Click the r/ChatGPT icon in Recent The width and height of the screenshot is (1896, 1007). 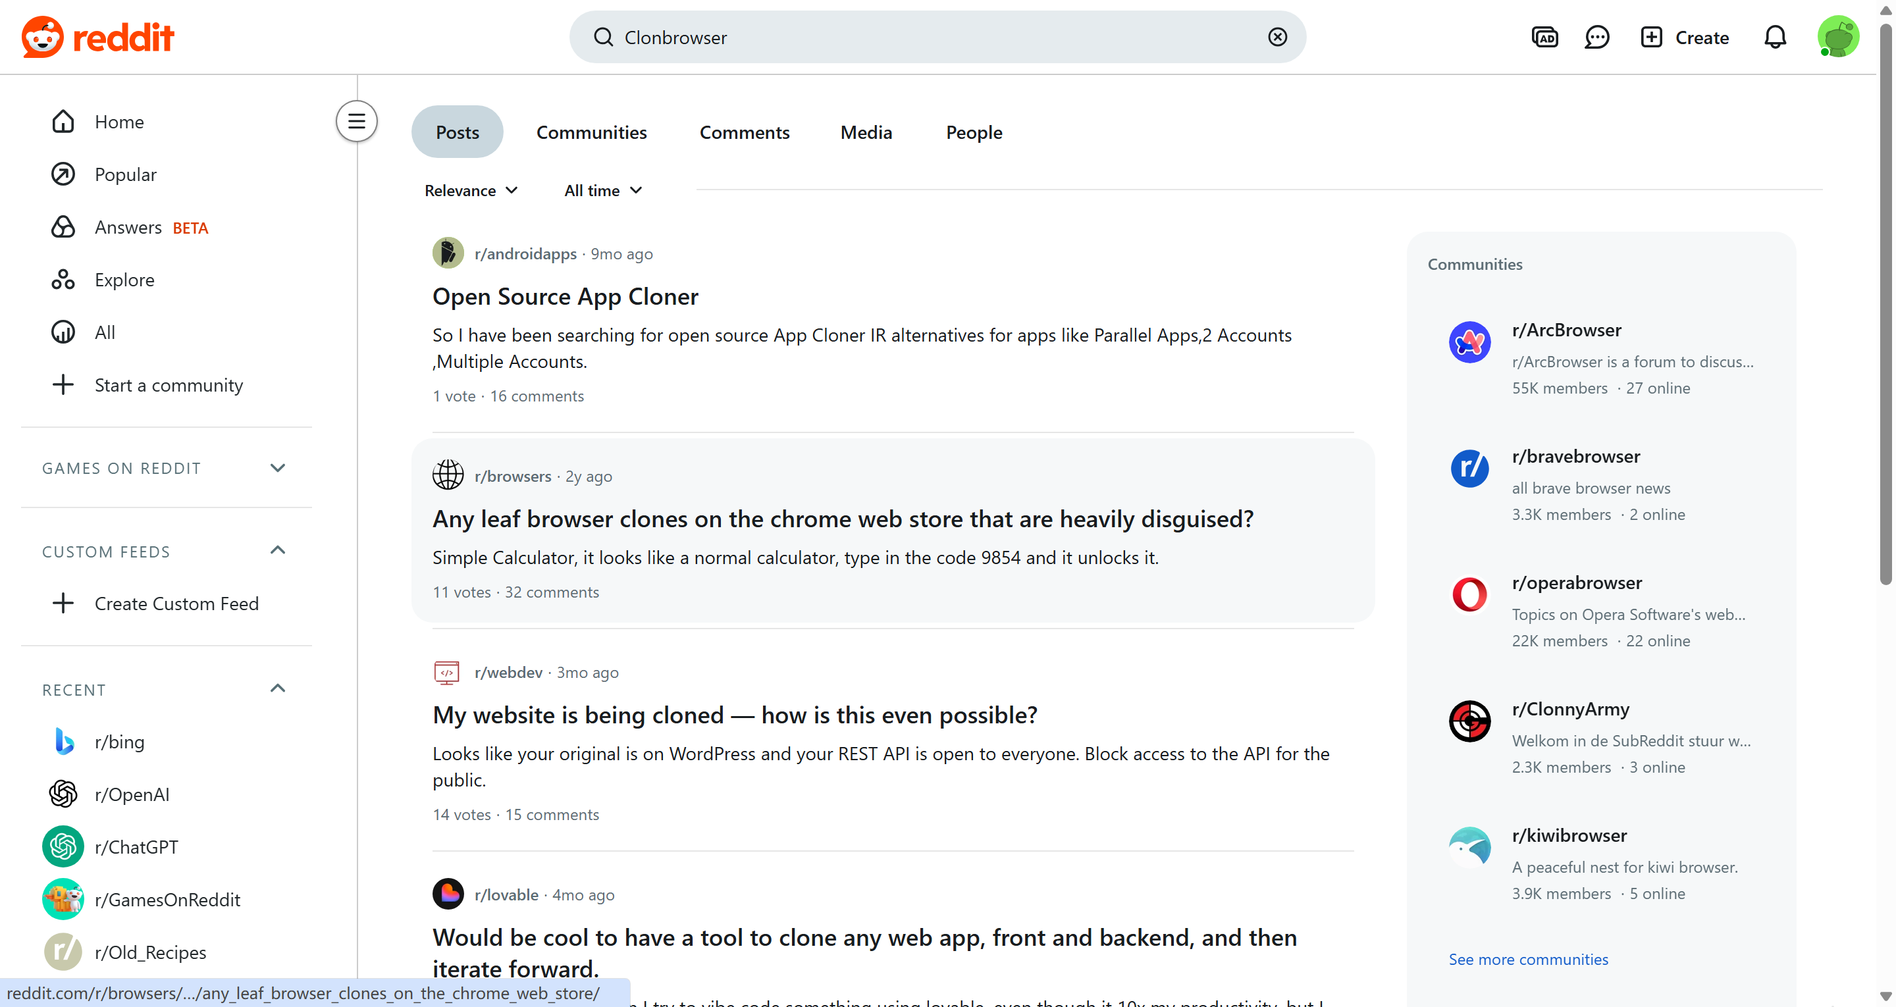point(63,846)
